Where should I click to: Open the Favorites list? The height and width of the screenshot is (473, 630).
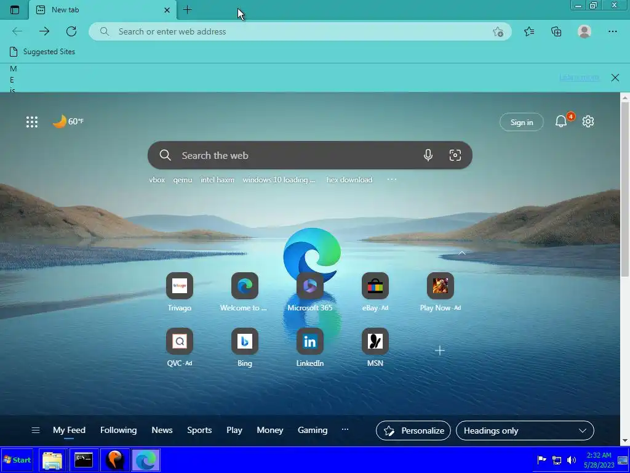(x=529, y=31)
